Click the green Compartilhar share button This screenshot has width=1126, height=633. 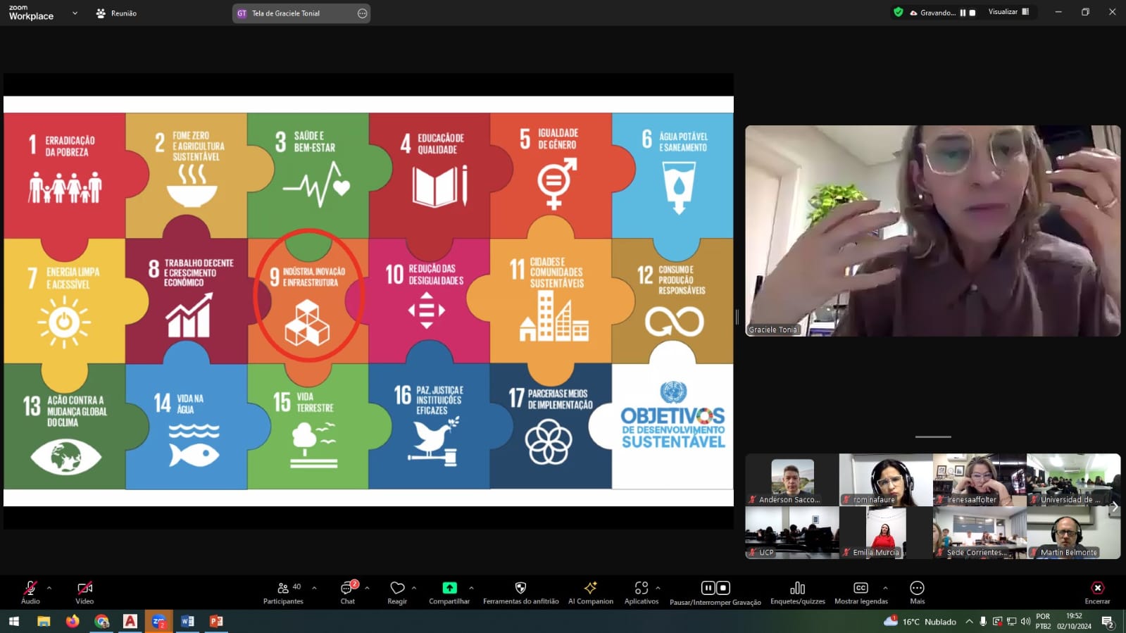click(449, 589)
